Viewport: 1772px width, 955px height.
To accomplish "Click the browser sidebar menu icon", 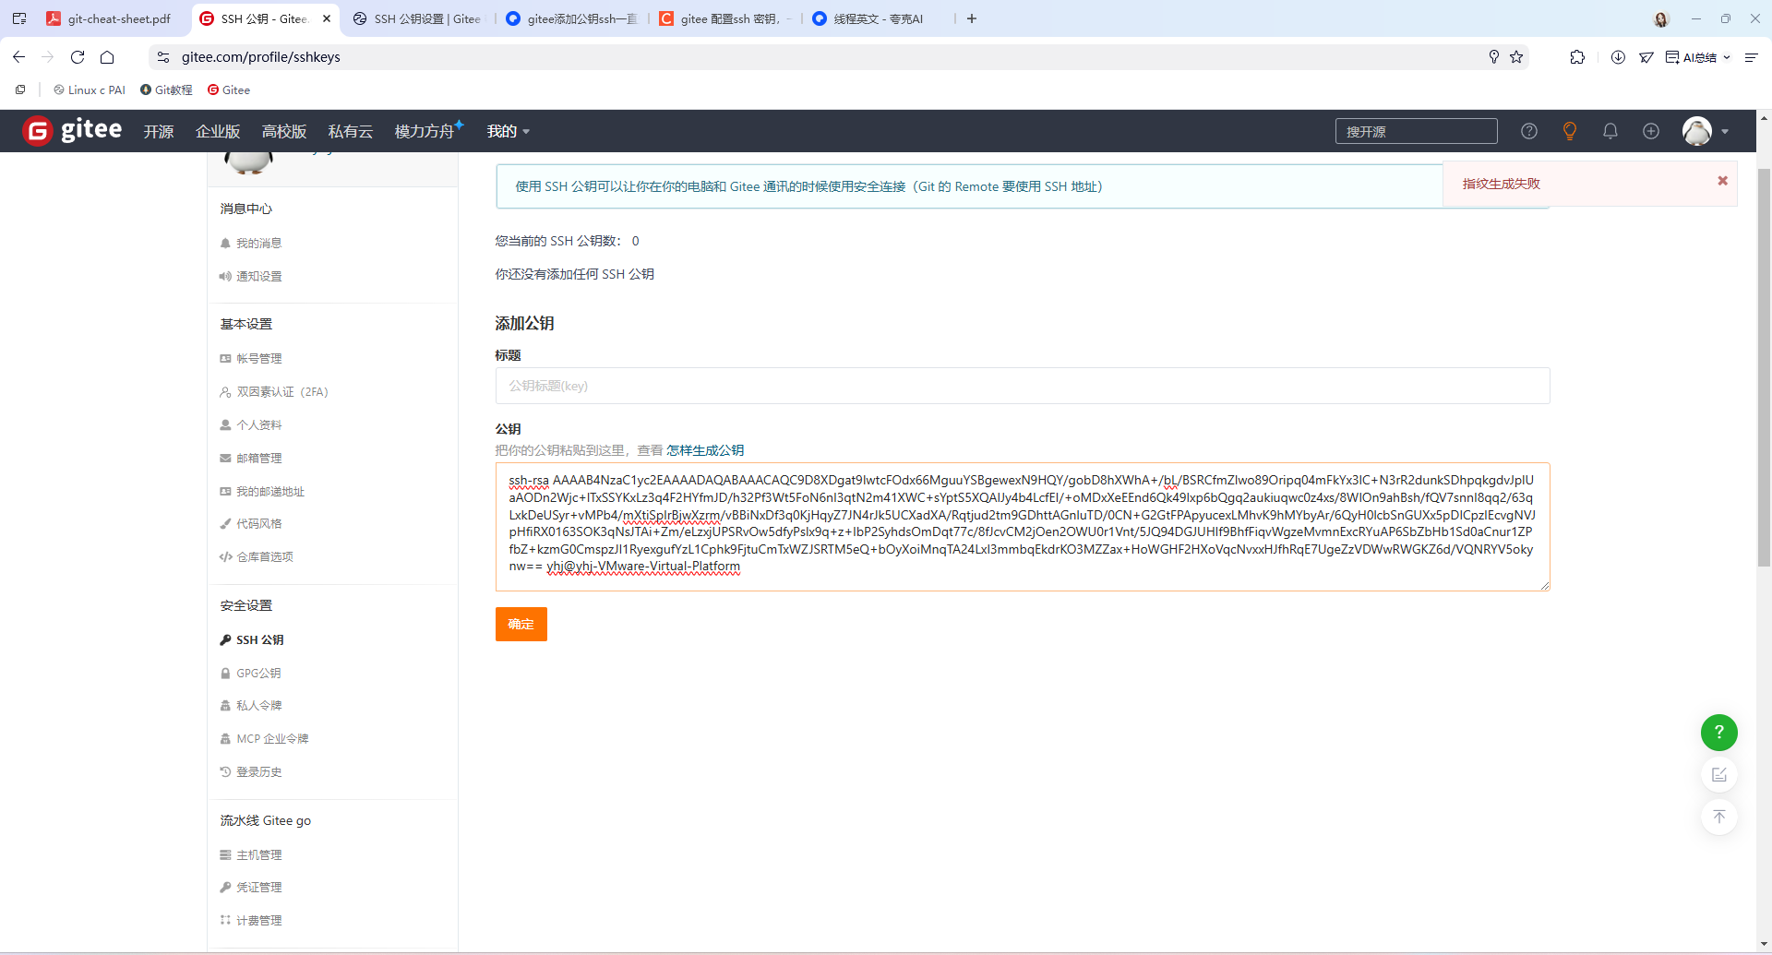I will [1751, 57].
